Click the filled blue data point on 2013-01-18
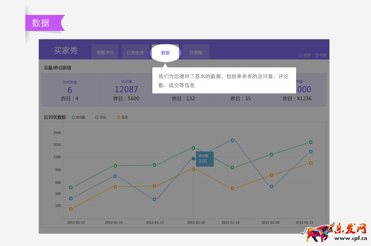 pos(193,159)
